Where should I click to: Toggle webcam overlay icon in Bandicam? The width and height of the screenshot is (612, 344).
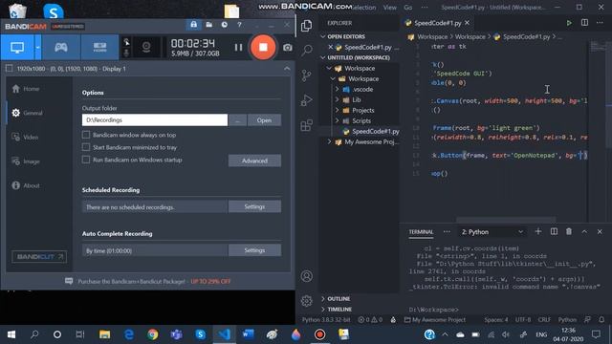click(x=146, y=48)
